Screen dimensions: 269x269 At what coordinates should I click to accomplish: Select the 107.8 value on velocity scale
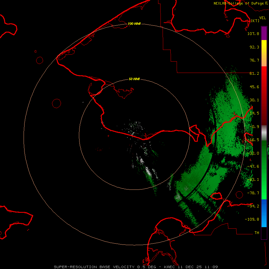tap(253, 33)
